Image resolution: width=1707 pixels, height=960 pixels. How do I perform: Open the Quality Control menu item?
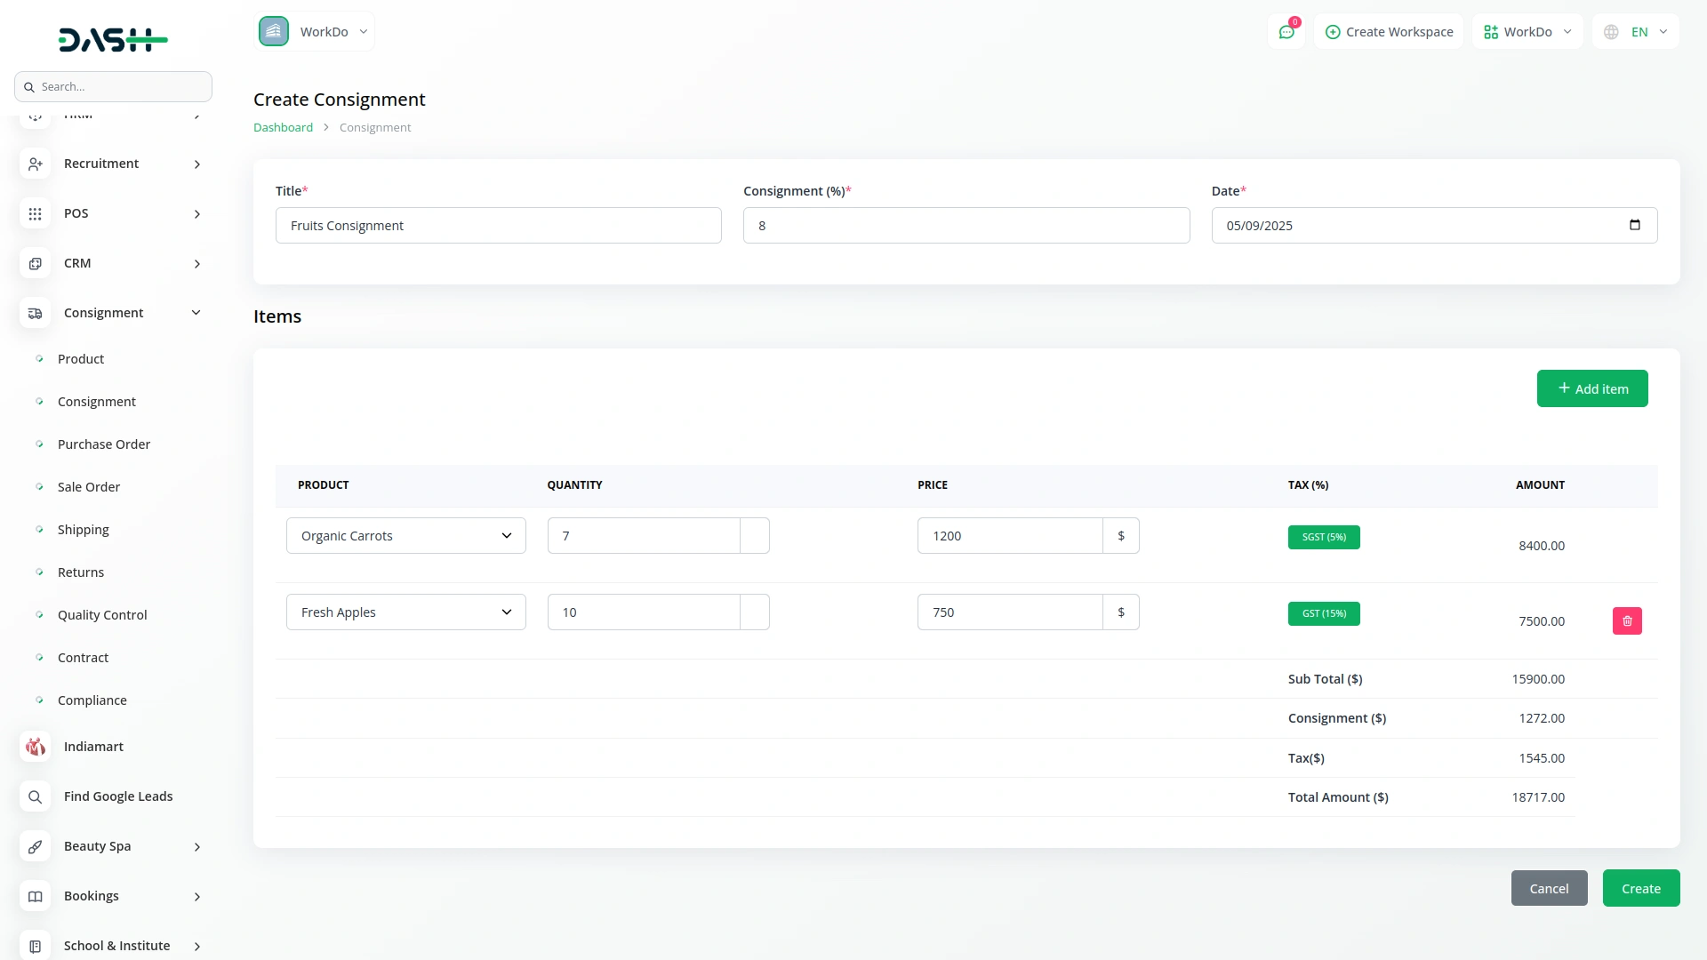tap(102, 614)
